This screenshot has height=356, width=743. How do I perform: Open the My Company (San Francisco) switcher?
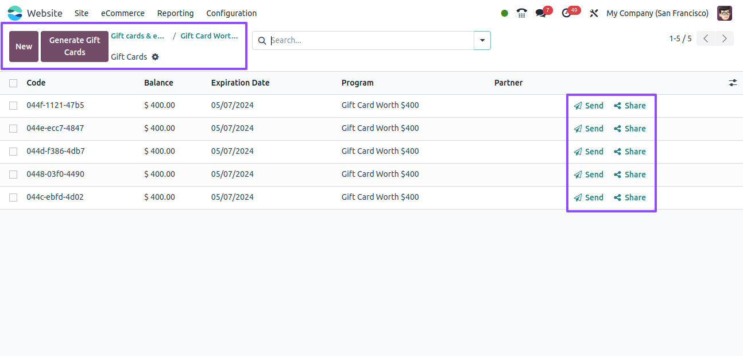pyautogui.click(x=657, y=13)
